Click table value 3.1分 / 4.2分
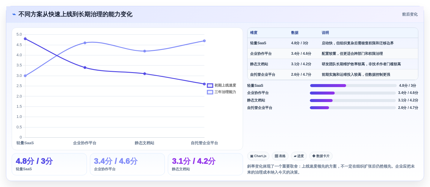 point(301,64)
